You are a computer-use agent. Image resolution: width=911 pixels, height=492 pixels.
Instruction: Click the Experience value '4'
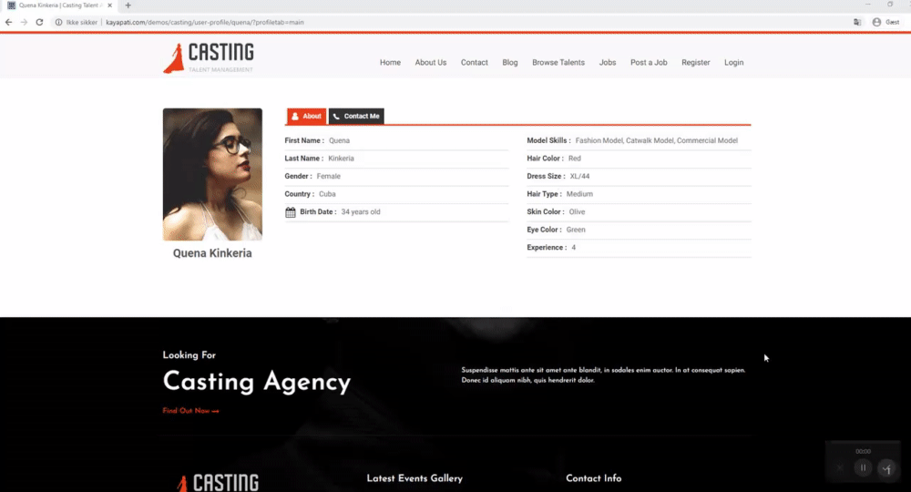pyautogui.click(x=573, y=248)
